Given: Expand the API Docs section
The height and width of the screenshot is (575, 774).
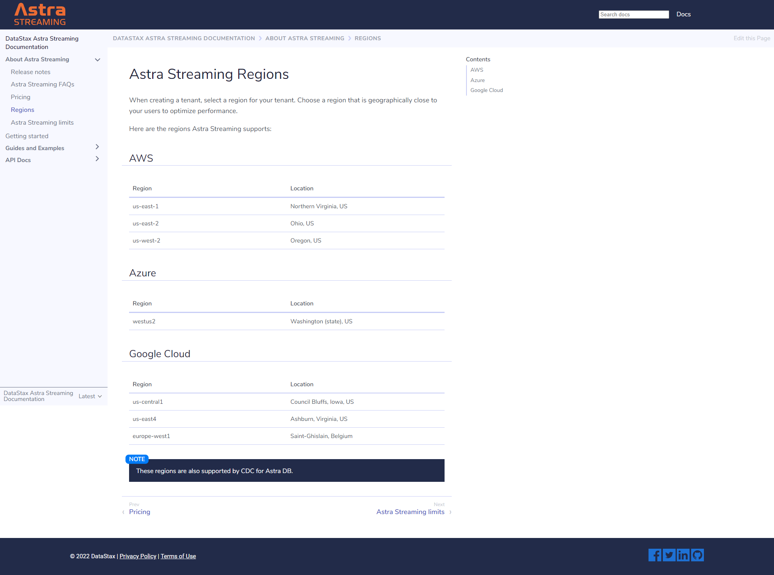Looking at the screenshot, I should 97,159.
